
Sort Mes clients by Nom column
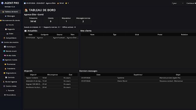92,35
